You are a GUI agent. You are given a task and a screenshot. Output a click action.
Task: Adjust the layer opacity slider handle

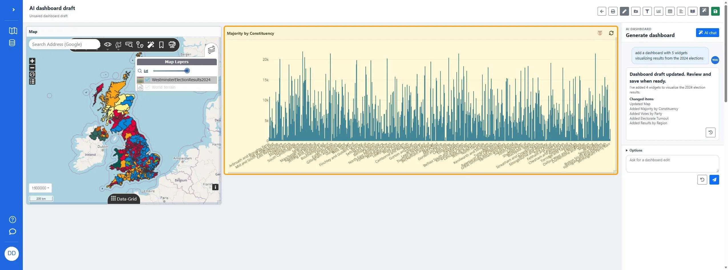(x=187, y=71)
